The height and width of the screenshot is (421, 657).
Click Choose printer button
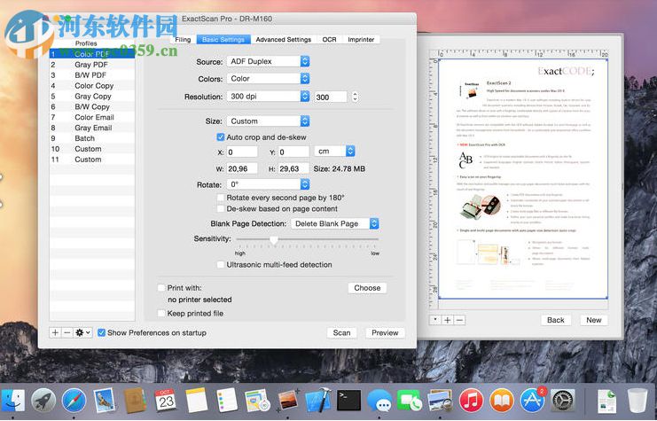click(x=367, y=288)
